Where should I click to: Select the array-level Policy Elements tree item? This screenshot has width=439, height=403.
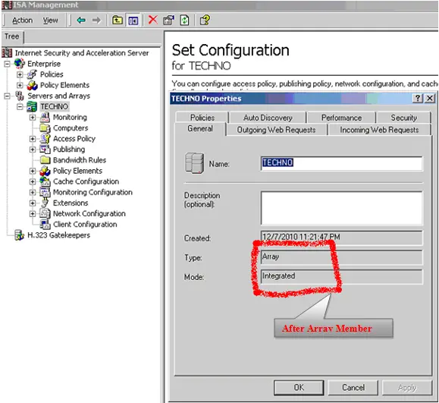(77, 171)
